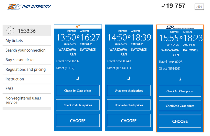Choose the 14:50 TLK14111 connection

point(129,121)
